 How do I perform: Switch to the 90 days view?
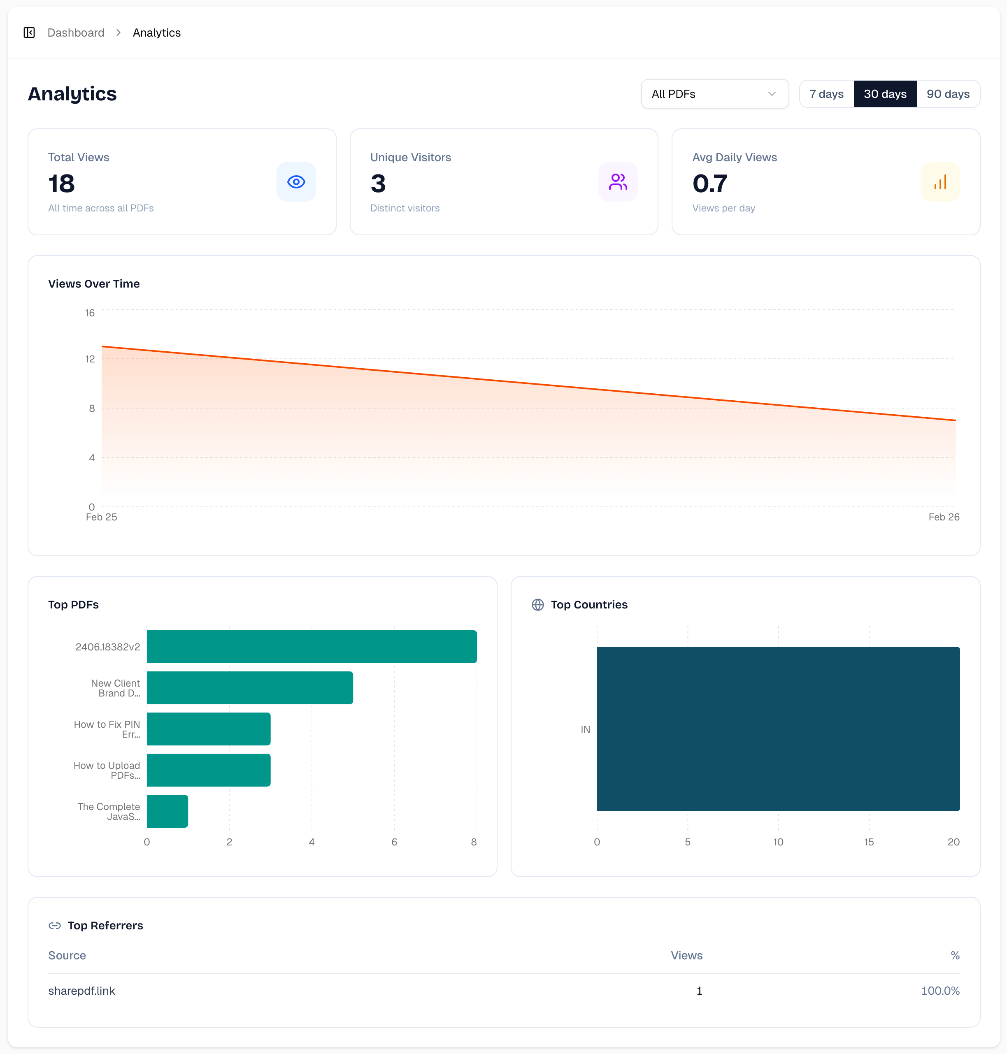tap(948, 94)
